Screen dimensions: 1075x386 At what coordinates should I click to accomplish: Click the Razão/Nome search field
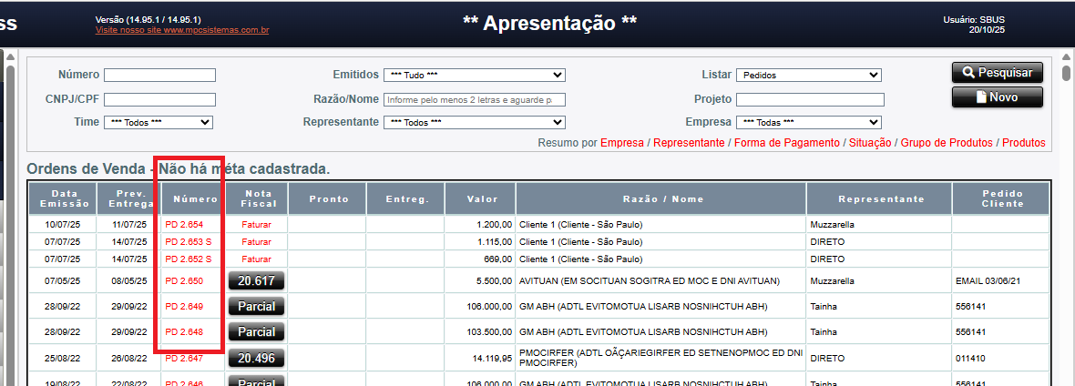[474, 99]
